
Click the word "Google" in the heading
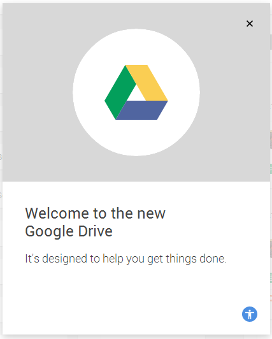pos(50,232)
